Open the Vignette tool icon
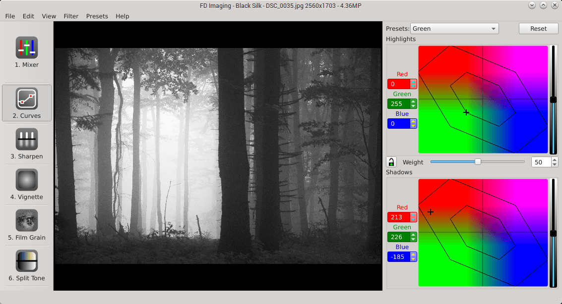Viewport: 562px width, 304px height. pos(26,180)
